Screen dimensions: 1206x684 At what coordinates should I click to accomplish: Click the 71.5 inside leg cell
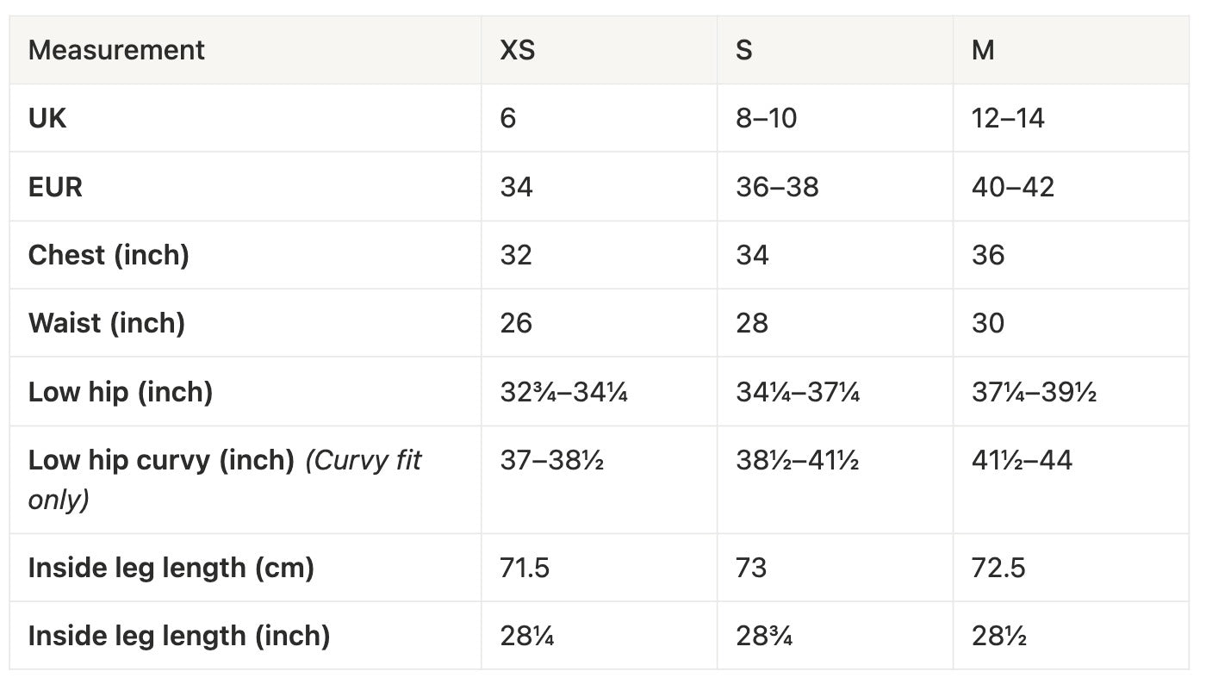click(x=525, y=568)
